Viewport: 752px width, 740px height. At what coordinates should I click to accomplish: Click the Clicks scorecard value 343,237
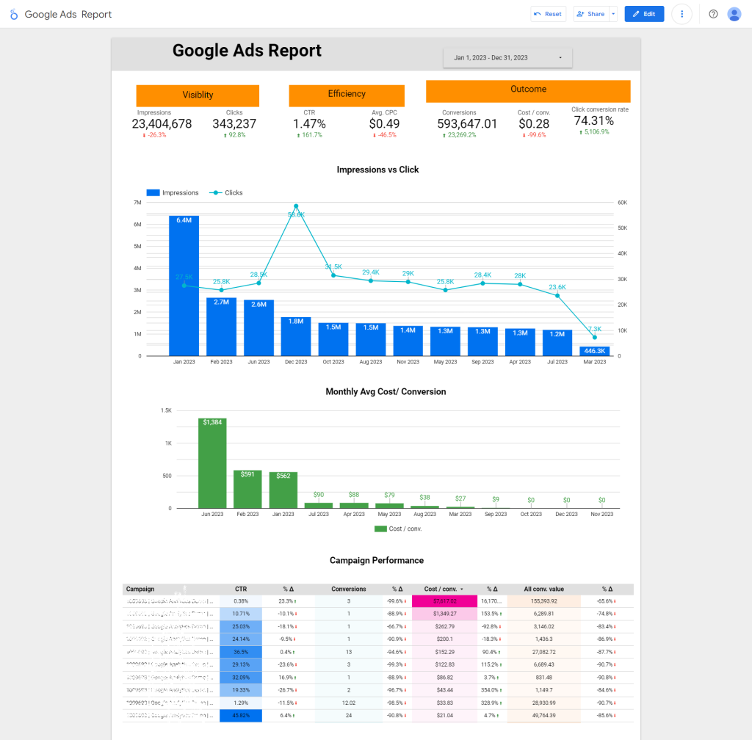[234, 124]
